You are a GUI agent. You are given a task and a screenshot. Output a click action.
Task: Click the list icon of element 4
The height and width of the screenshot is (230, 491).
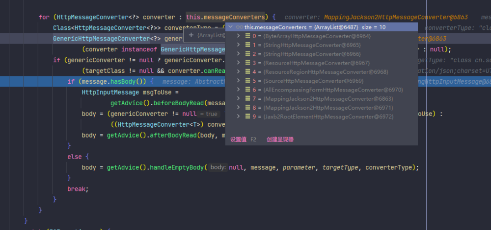[248, 72]
